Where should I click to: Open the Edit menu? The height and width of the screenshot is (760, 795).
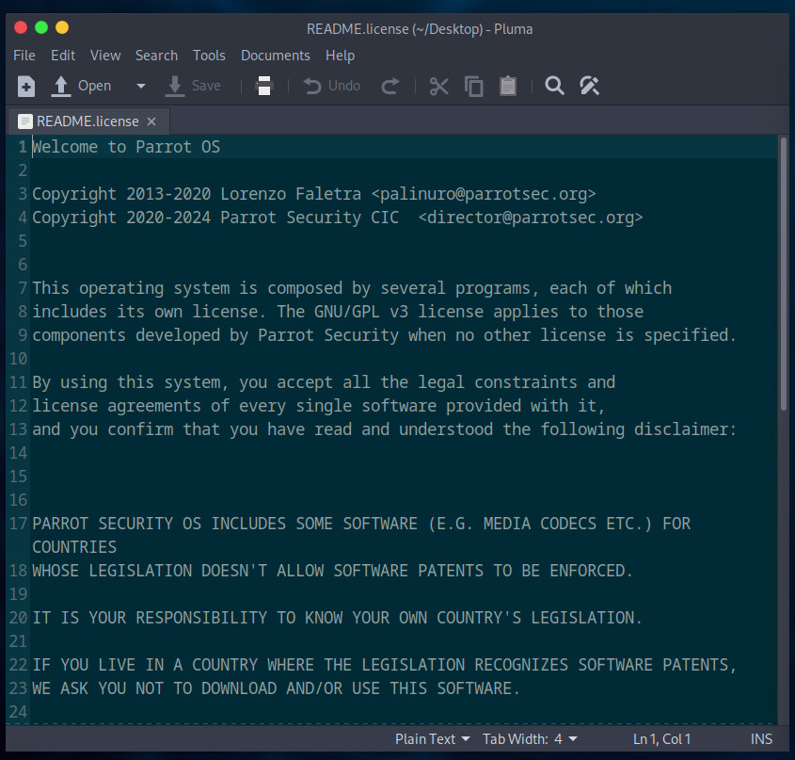[63, 56]
